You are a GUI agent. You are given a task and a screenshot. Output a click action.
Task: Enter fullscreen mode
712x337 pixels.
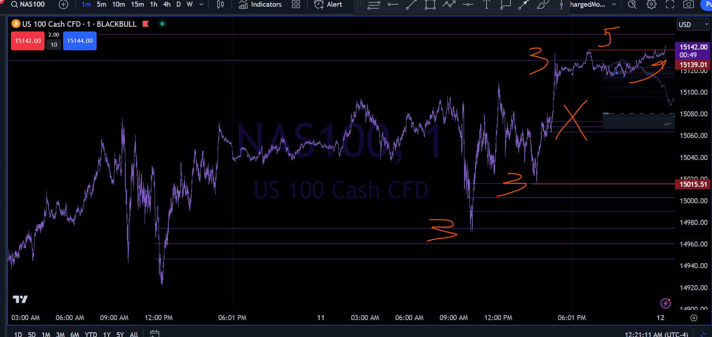click(670, 5)
